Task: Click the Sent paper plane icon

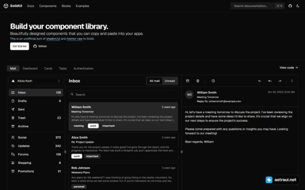Action: (13, 109)
